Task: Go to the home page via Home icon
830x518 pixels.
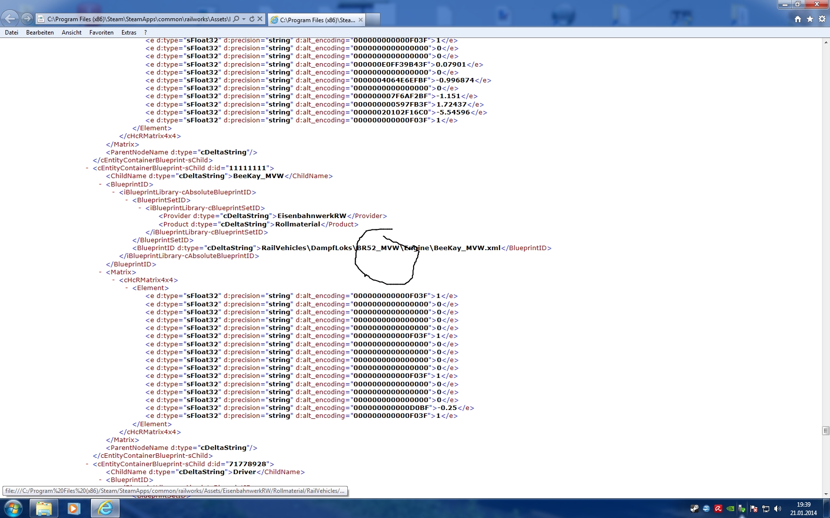Action: click(798, 19)
